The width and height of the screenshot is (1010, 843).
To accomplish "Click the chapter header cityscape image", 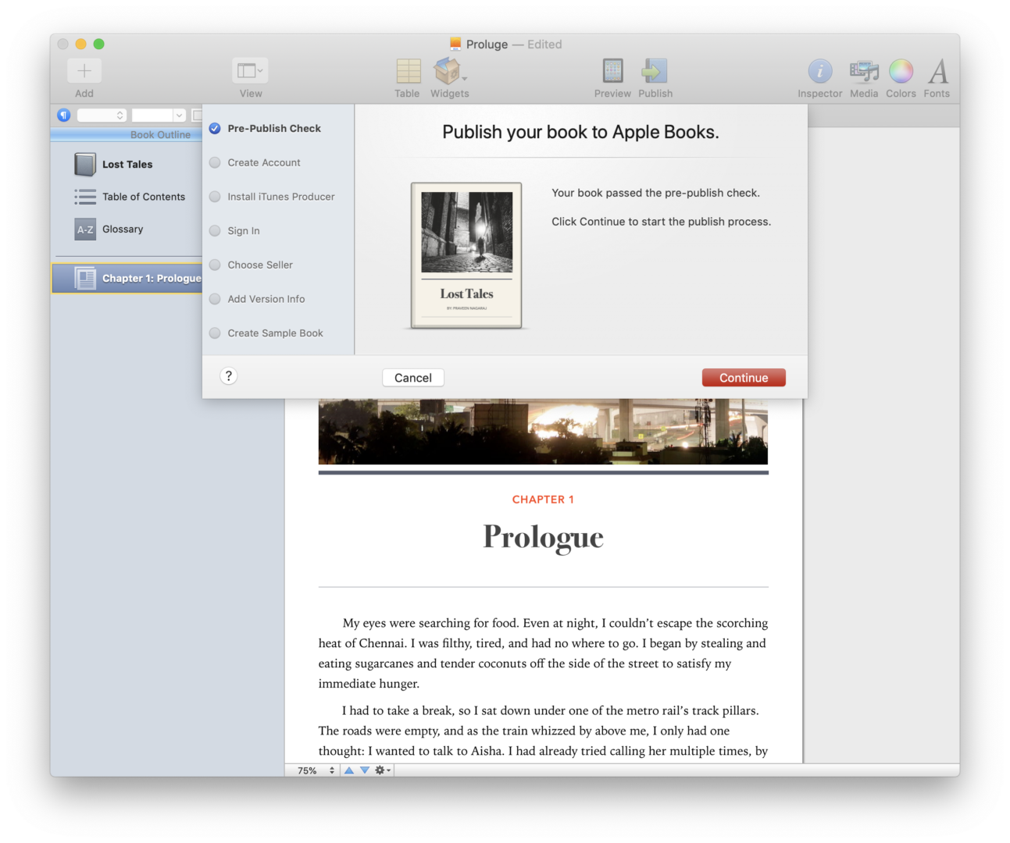I will coord(543,432).
